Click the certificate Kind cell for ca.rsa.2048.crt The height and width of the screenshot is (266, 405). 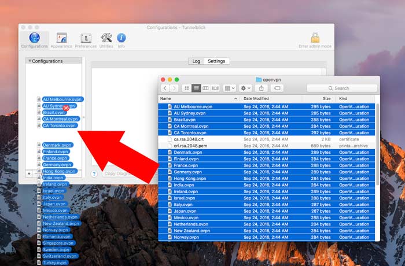point(349,139)
